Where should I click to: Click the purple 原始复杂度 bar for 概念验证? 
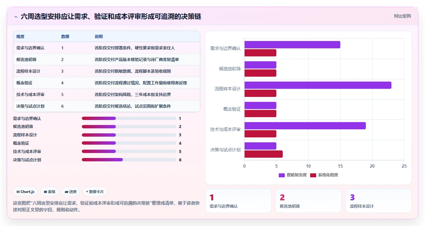pyautogui.click(x=260, y=105)
